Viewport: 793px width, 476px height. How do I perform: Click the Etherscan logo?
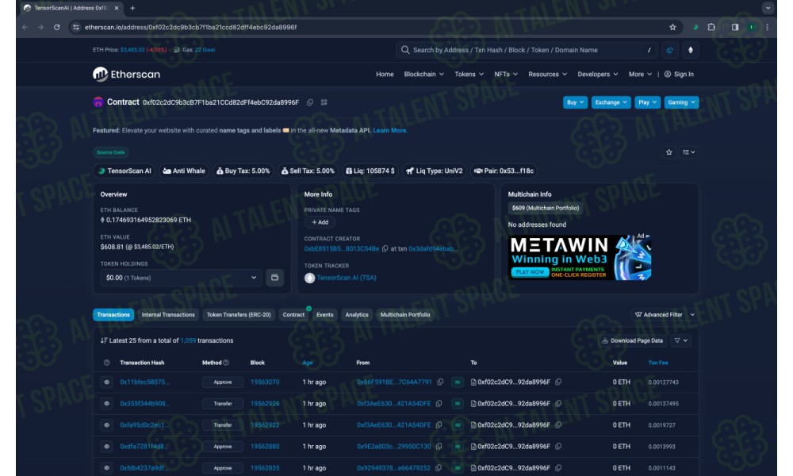tap(126, 75)
